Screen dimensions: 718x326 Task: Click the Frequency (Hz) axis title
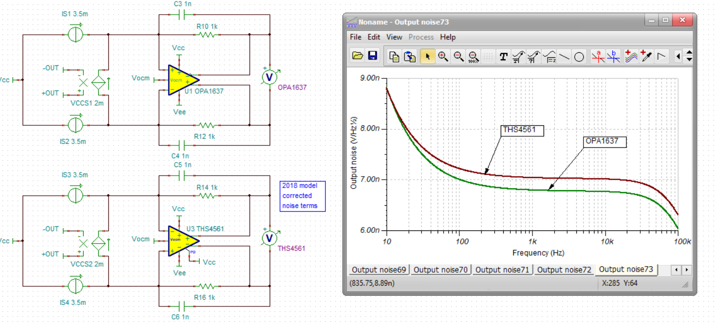(537, 253)
